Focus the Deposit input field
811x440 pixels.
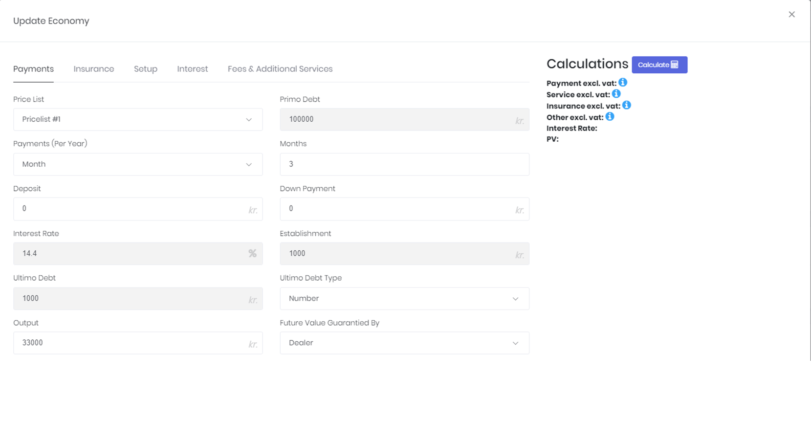click(138, 209)
